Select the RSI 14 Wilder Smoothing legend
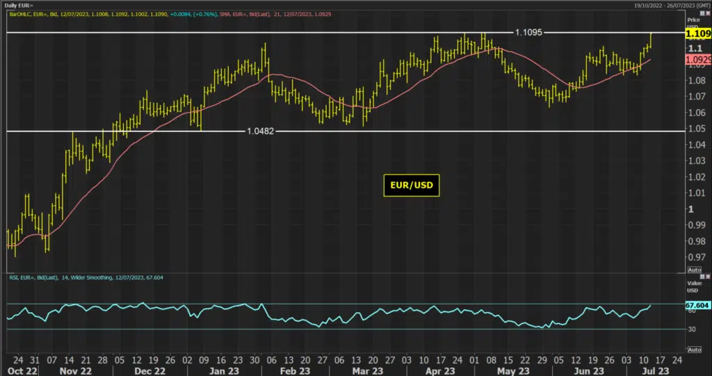Image resolution: width=712 pixels, height=376 pixels. click(86, 277)
